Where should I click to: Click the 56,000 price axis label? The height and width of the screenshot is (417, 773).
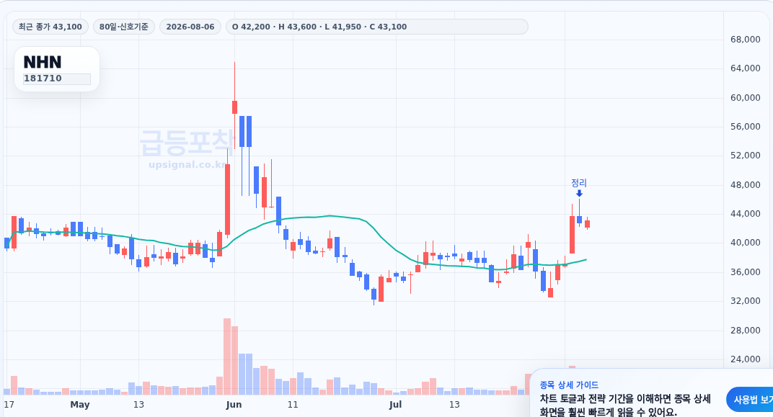click(x=746, y=127)
